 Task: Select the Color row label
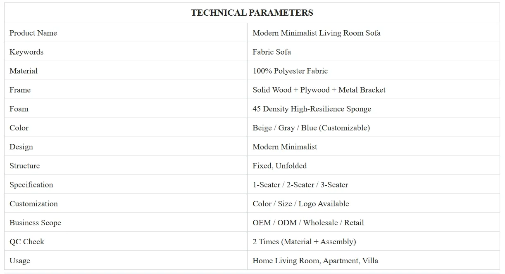point(19,128)
